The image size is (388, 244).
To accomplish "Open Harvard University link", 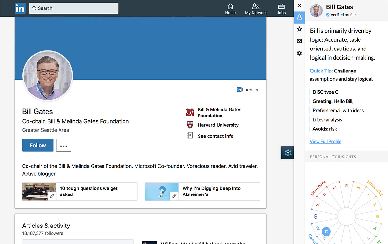I will [218, 125].
